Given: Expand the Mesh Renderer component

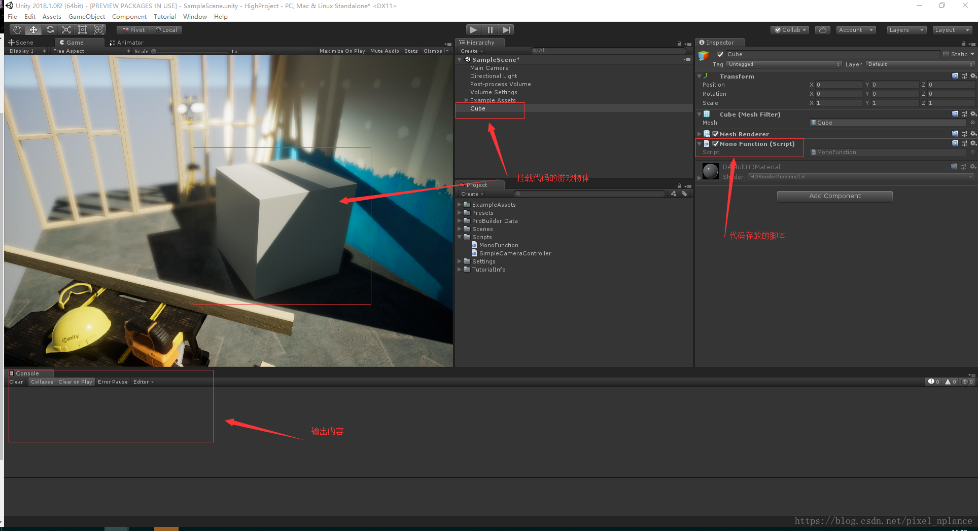Looking at the screenshot, I should 700,134.
